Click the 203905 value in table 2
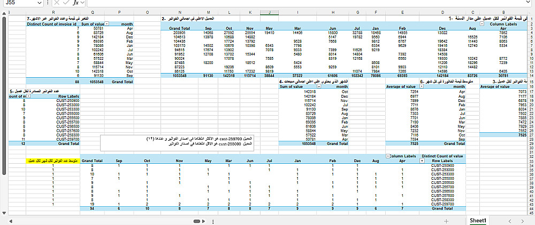This screenshot has width=535, height=225. pos(179,33)
